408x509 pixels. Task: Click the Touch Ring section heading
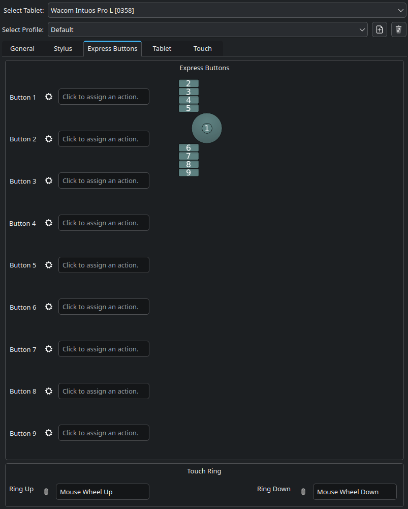(204, 471)
